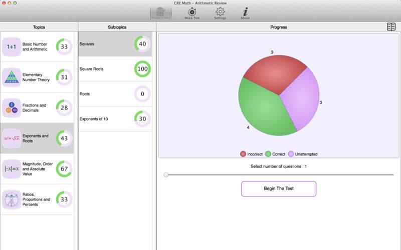The width and height of the screenshot is (401, 250).
Task: Click the Exponents and Roots formula icon
Action: click(x=12, y=138)
